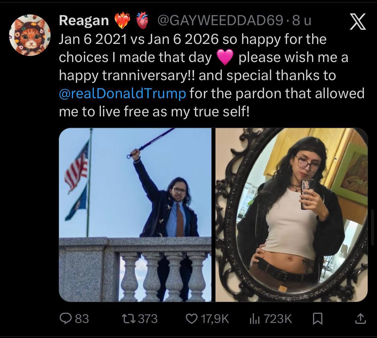Click the 17,9K likes count

215,318
